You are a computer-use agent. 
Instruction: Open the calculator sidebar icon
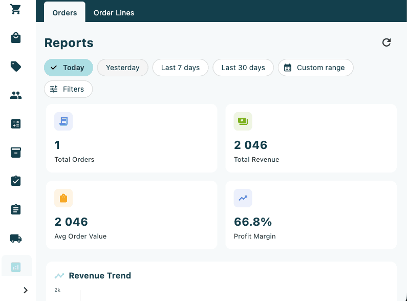click(16, 124)
